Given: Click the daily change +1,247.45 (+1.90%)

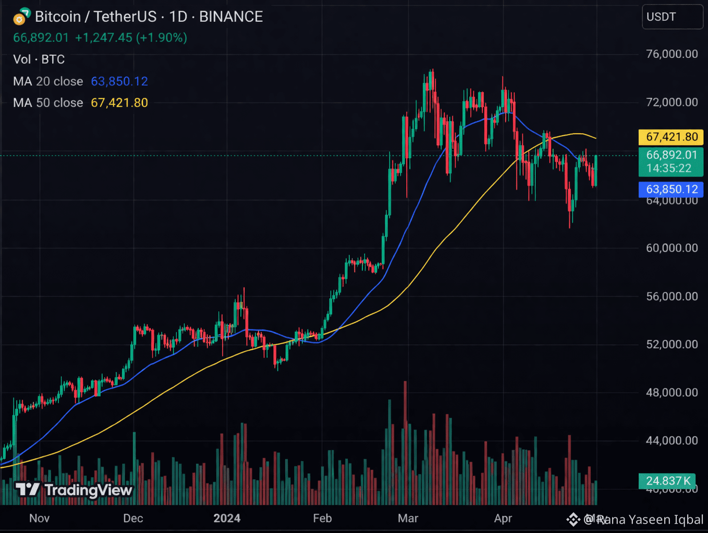Looking at the screenshot, I should 131,37.
